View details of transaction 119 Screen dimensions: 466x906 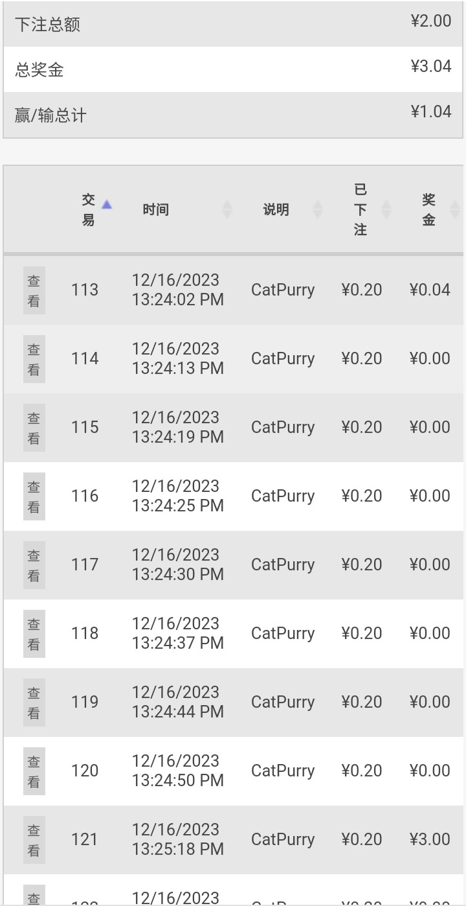click(x=34, y=703)
